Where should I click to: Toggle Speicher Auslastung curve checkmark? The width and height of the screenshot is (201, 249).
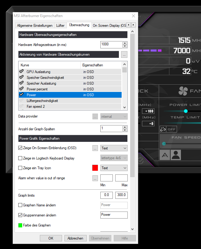tap(21, 83)
